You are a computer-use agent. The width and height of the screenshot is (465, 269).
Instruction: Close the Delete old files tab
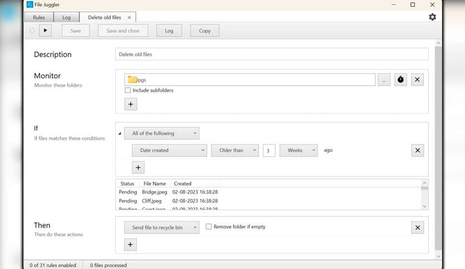click(129, 17)
